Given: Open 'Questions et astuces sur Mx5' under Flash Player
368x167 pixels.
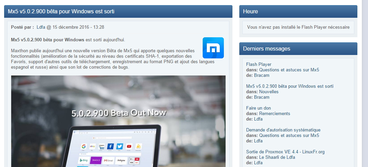Looking at the screenshot, I should point(289,70).
